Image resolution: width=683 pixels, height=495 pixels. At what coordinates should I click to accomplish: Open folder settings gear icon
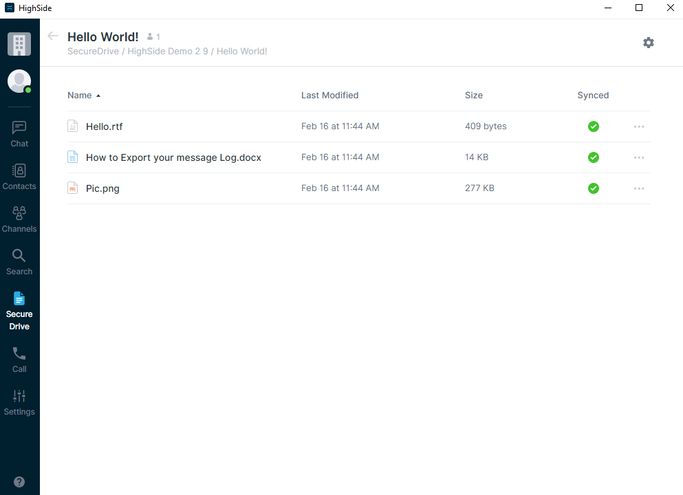tap(649, 43)
